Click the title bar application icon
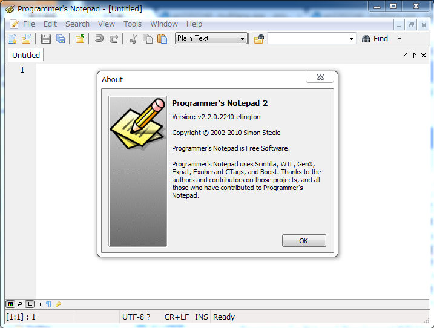This screenshot has height=328, width=434. 10,9
